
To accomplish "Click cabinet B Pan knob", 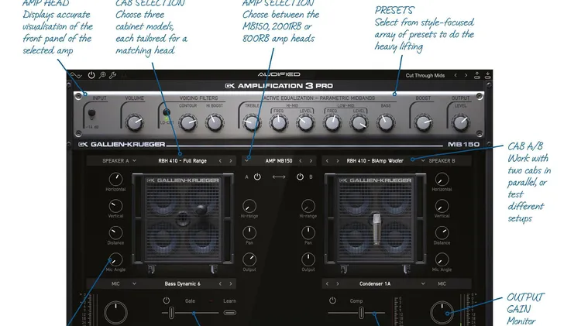I will tap(308, 232).
